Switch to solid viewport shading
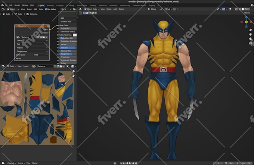 coord(243,9)
